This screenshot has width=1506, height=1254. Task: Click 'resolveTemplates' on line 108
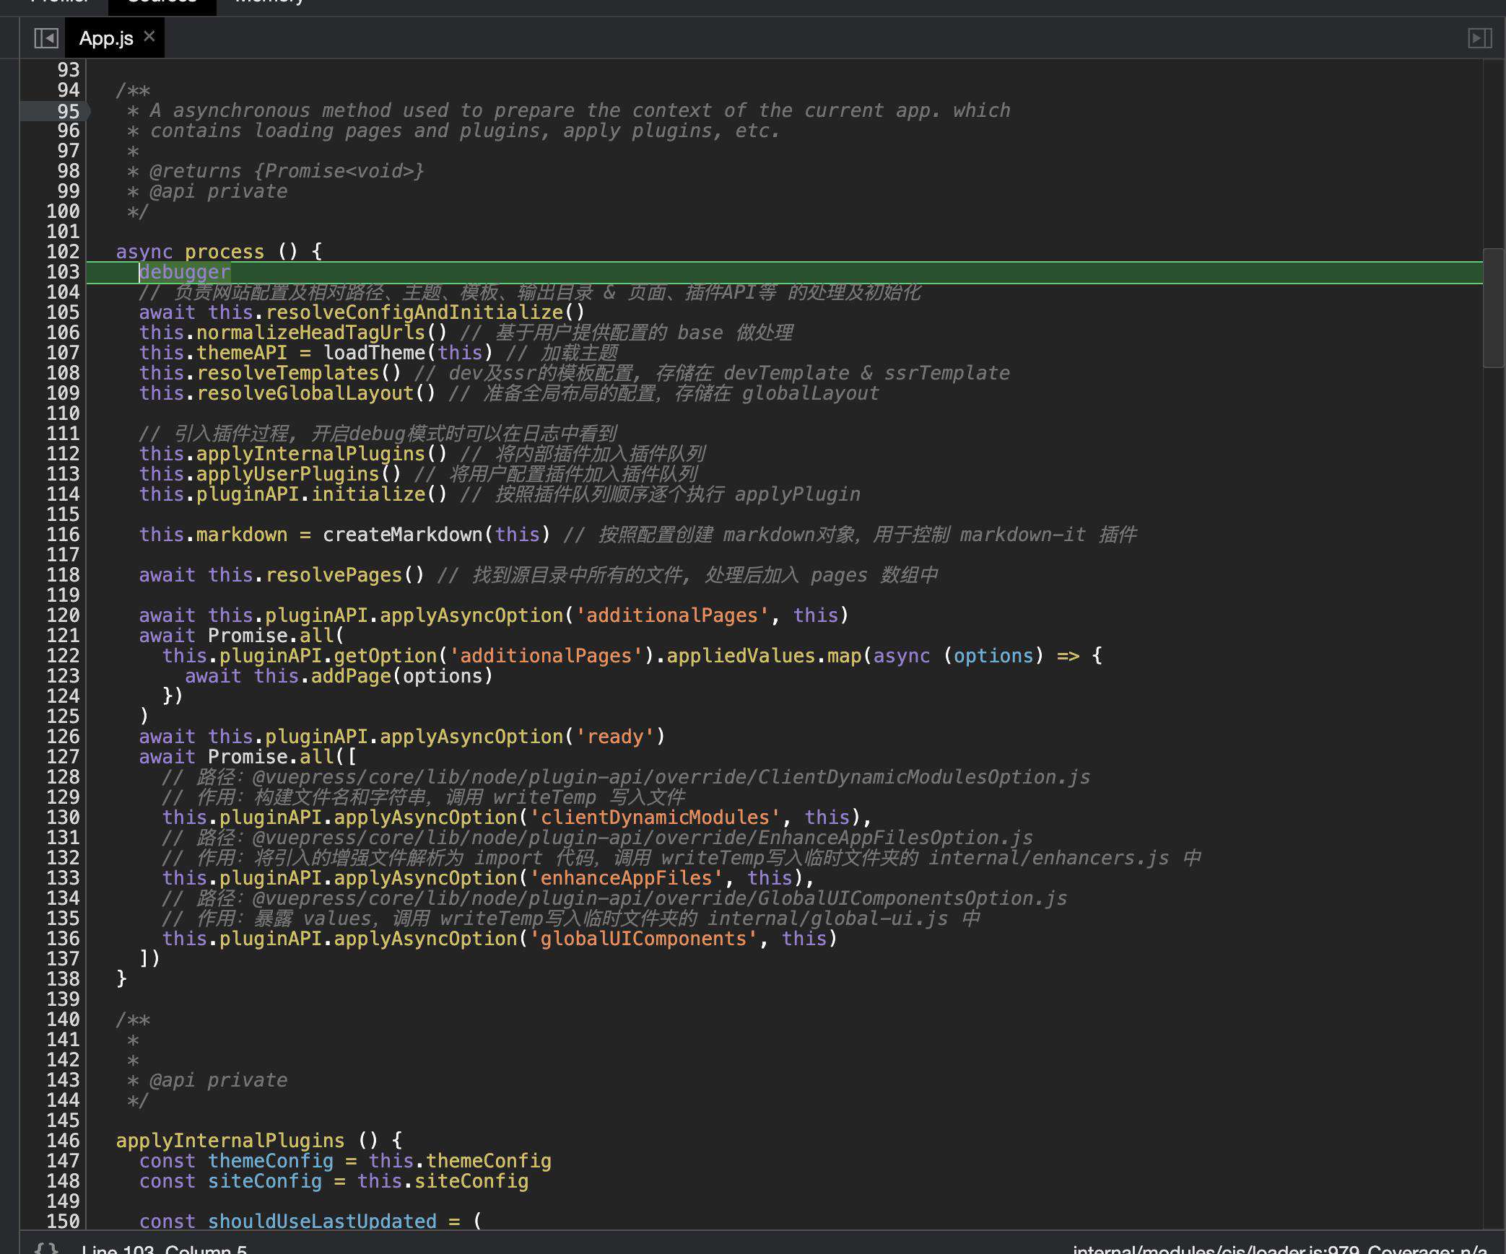pos(288,373)
